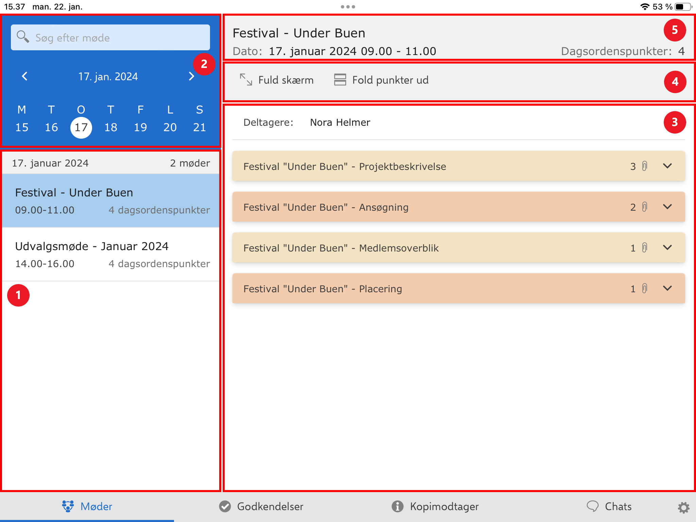The width and height of the screenshot is (696, 522).
Task: Expand the Medlemsoverblik agenda item
Action: click(667, 248)
